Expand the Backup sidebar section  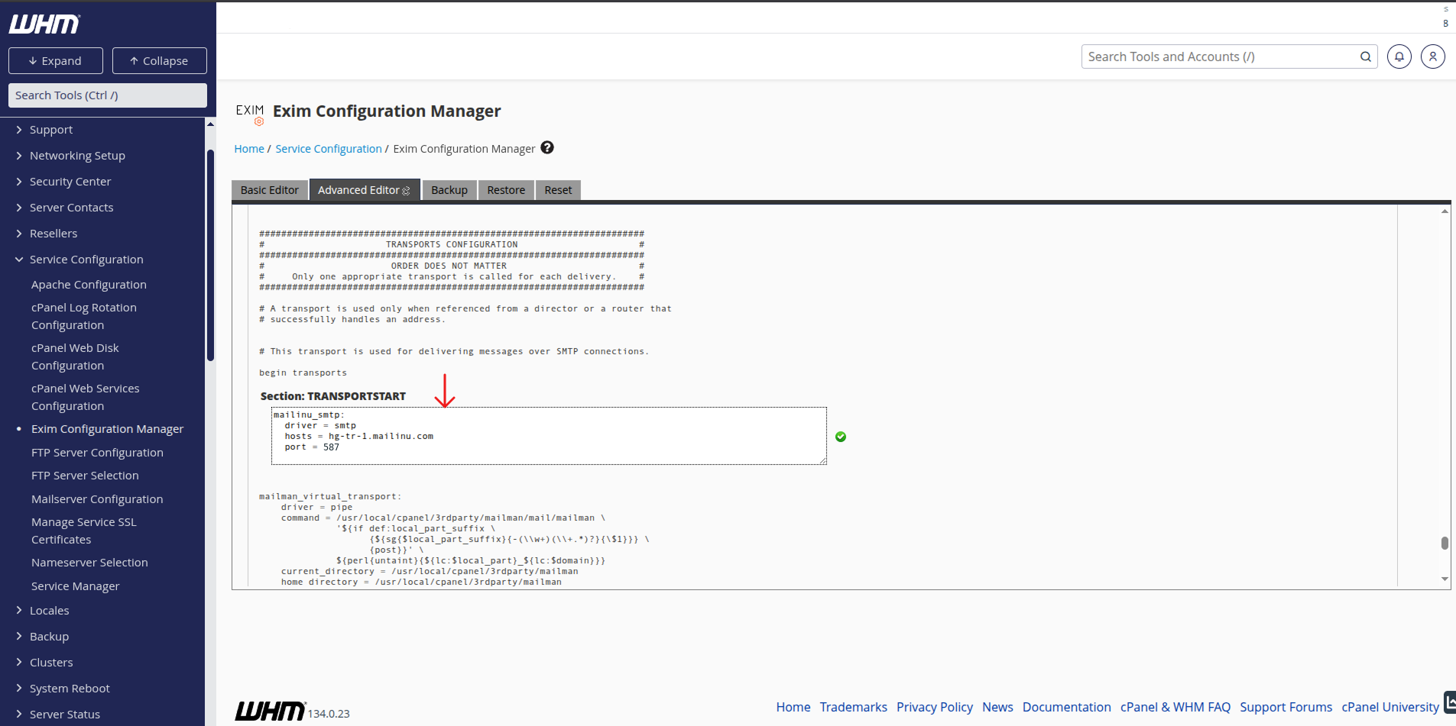(x=49, y=637)
